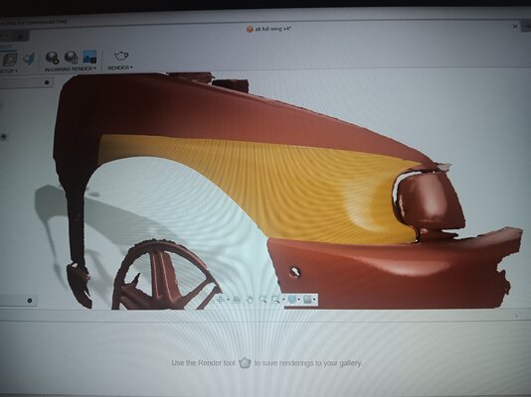Toggle the round button on left edge
This screenshot has height=397, width=531.
tap(3, 137)
